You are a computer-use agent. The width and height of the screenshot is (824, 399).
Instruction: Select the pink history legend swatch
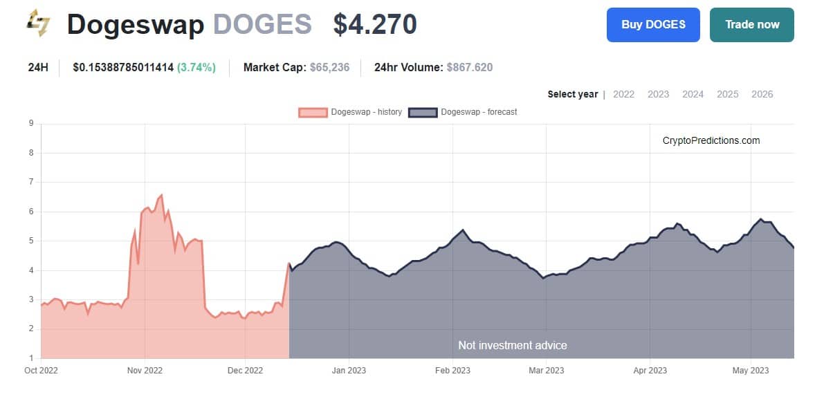click(x=313, y=111)
